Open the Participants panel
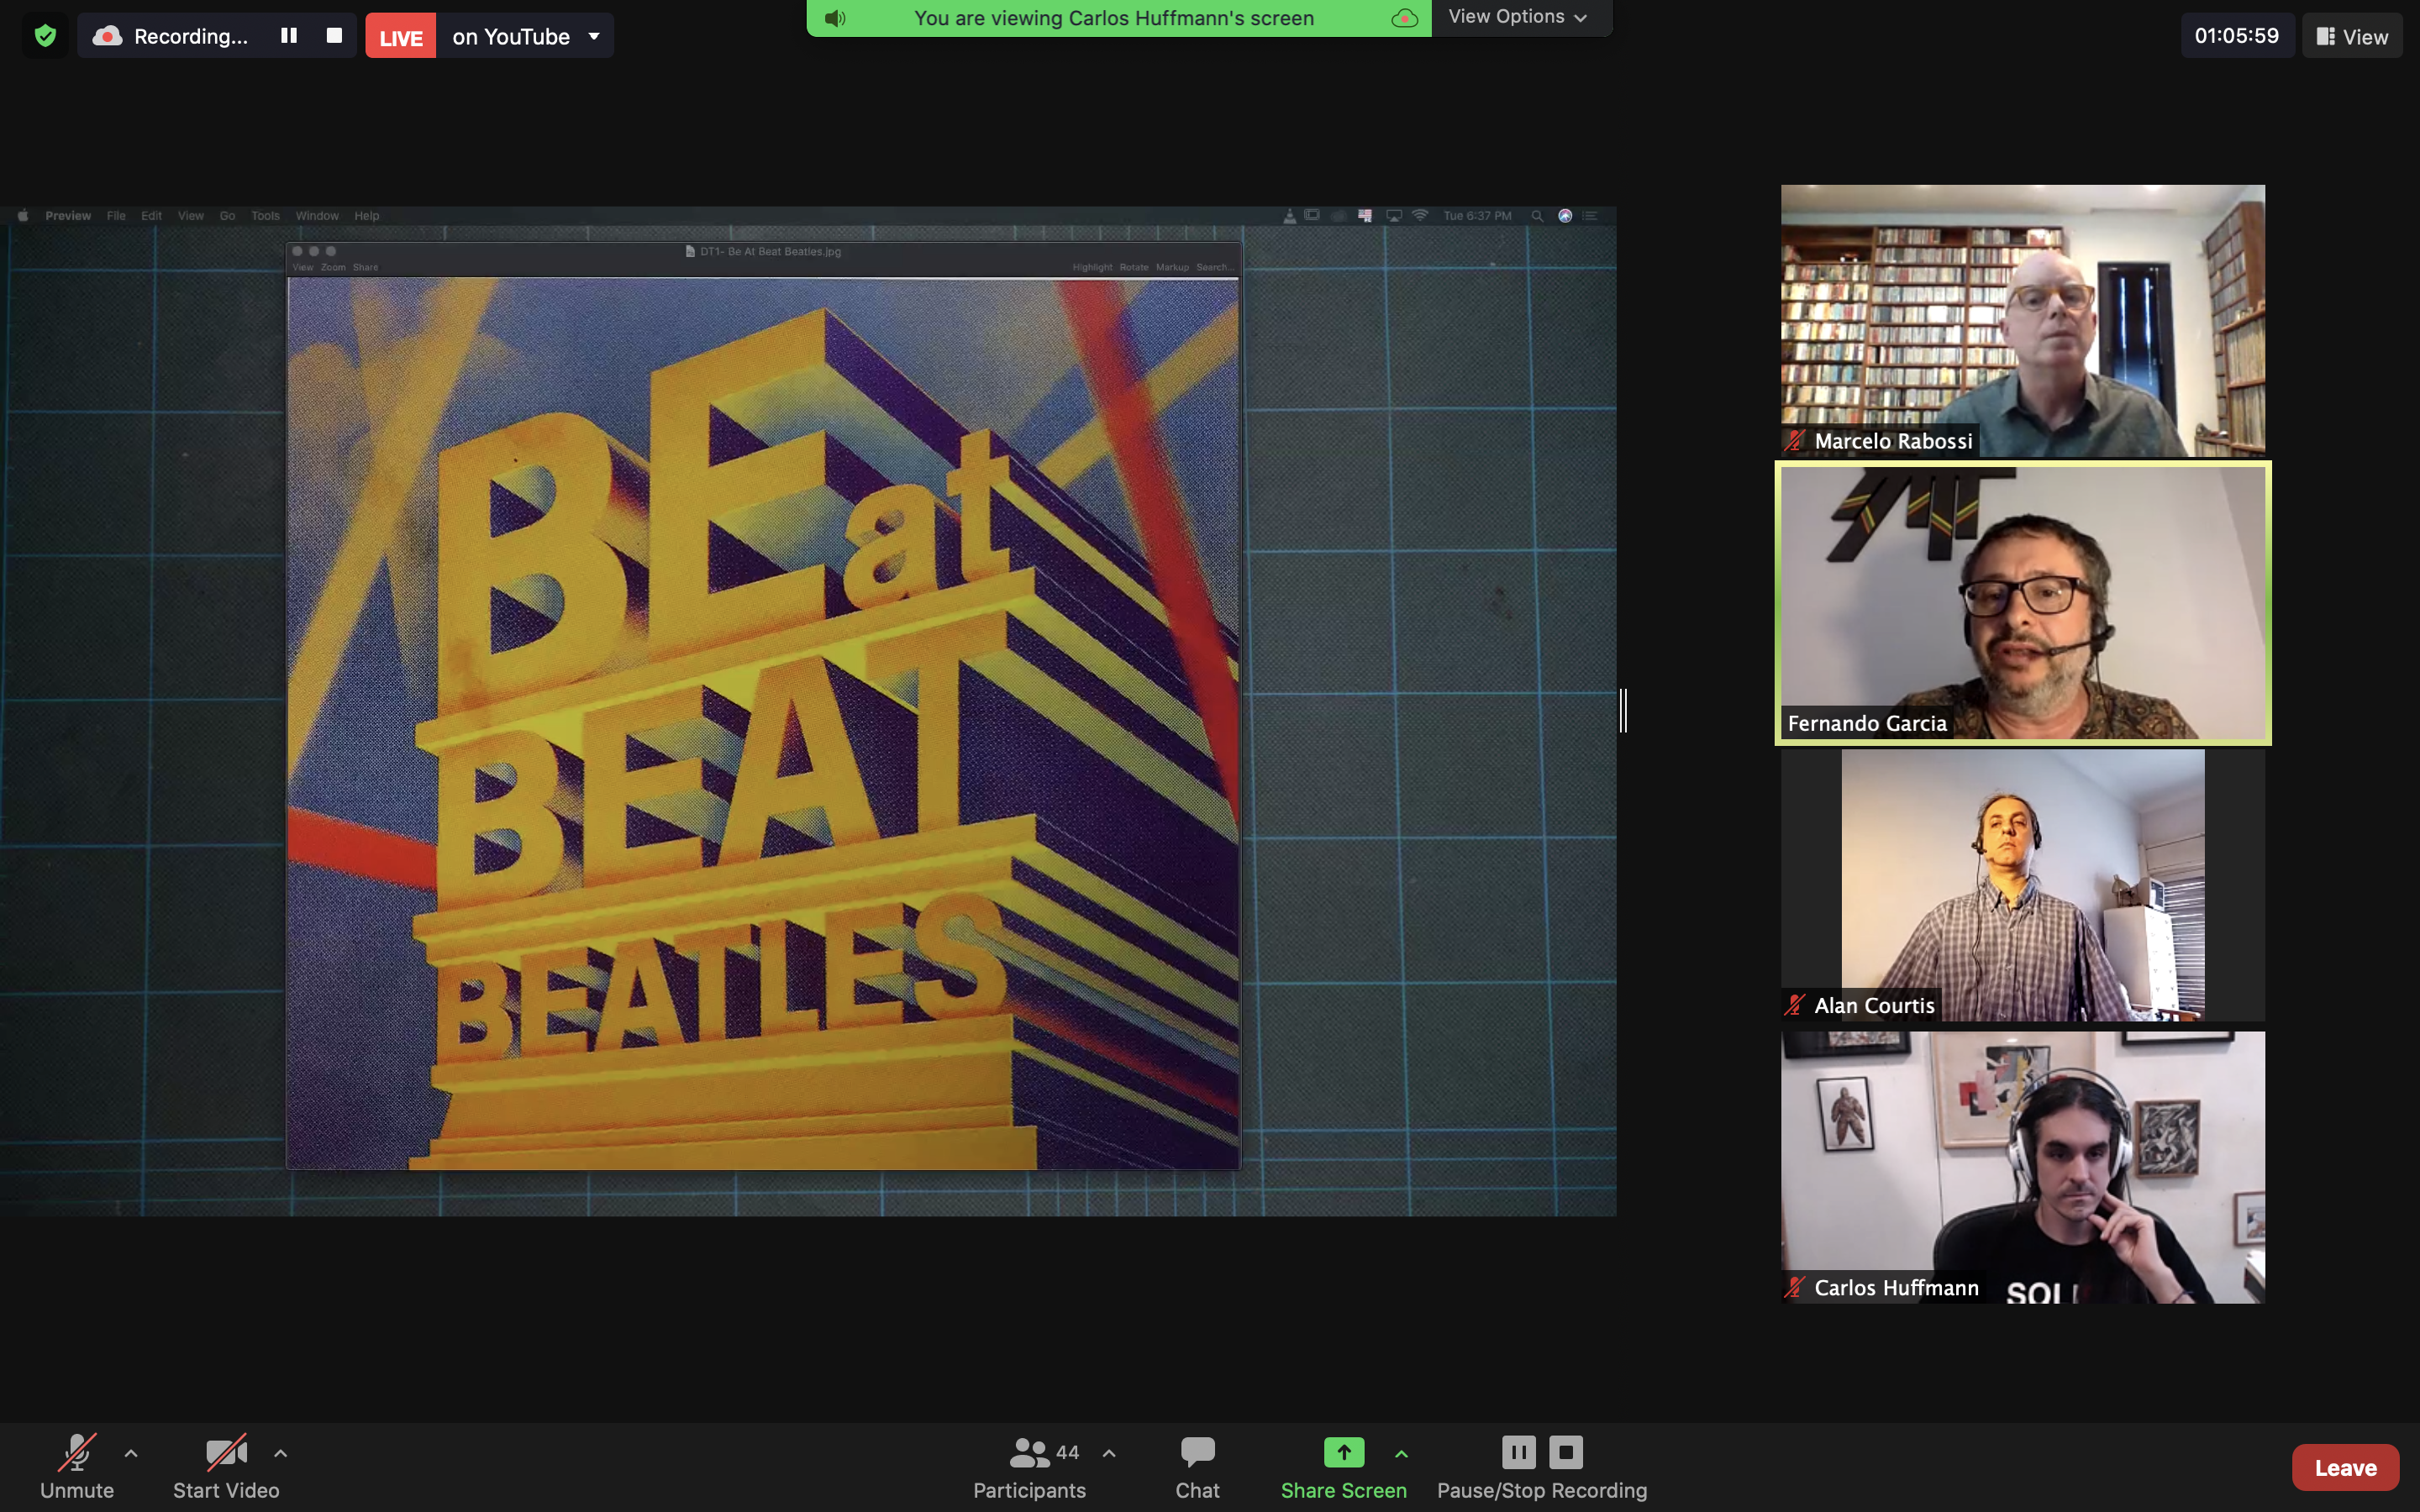 (x=1030, y=1467)
